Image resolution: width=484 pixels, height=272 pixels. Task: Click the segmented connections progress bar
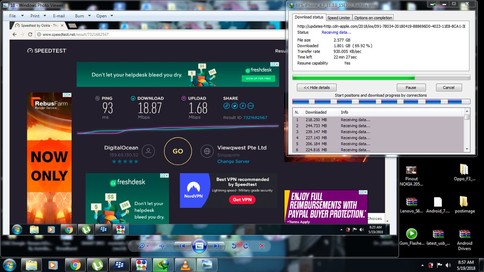381,102
